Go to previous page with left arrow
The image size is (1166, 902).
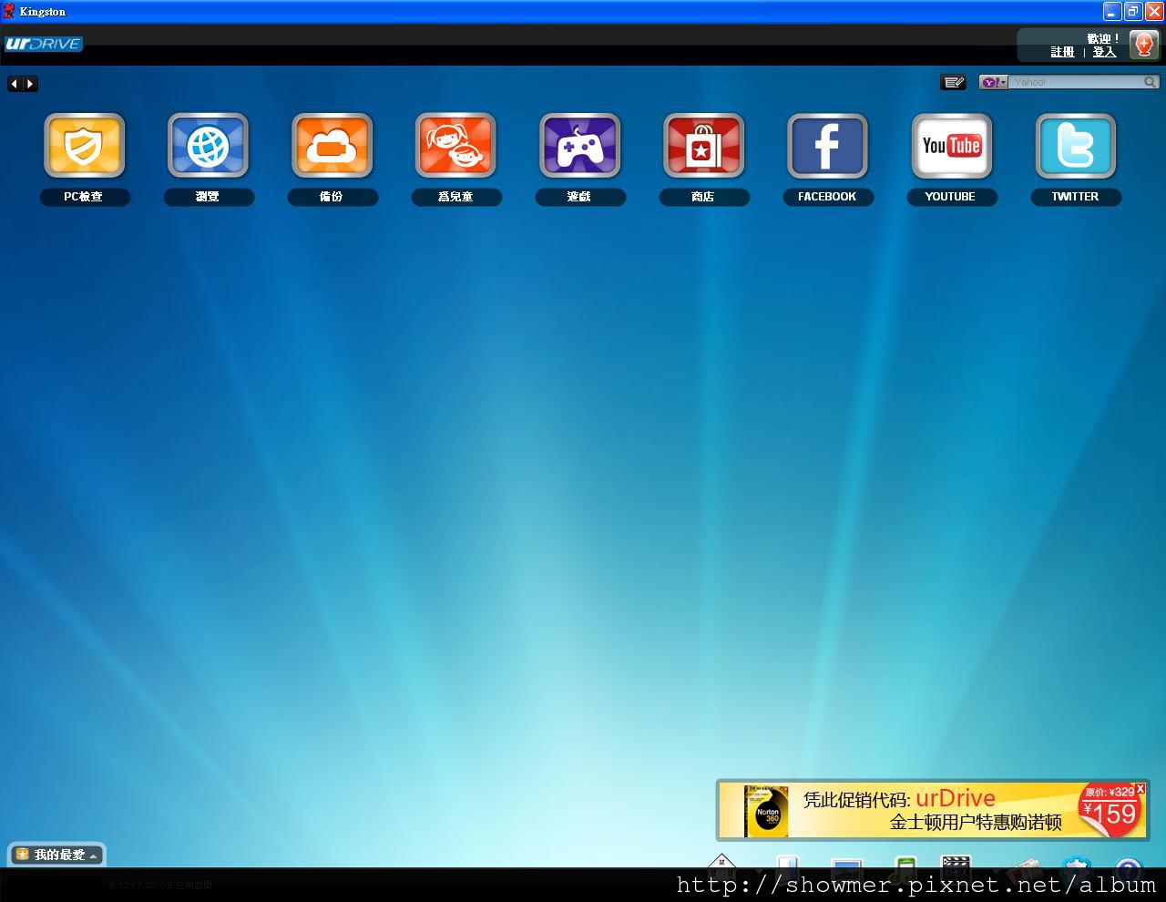pos(15,84)
